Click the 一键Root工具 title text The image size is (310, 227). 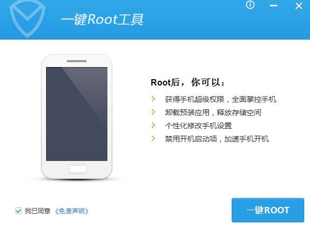102,20
